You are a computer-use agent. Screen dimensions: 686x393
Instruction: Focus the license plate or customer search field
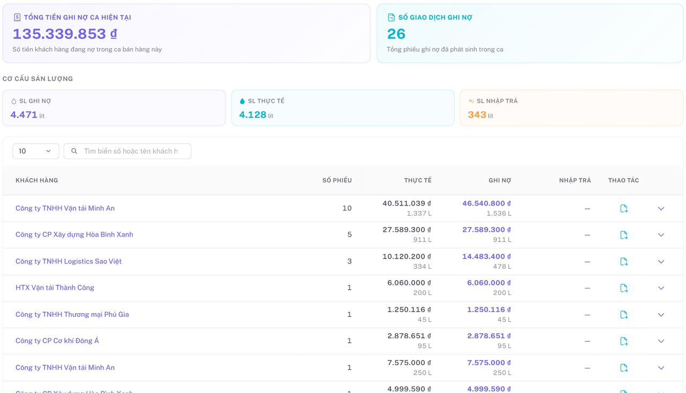coord(128,151)
